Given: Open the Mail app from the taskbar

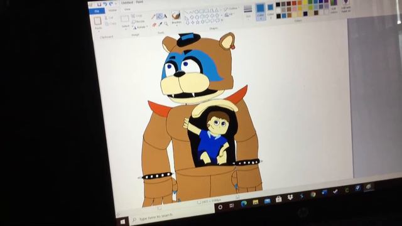Looking at the screenshot, I should (267, 201).
